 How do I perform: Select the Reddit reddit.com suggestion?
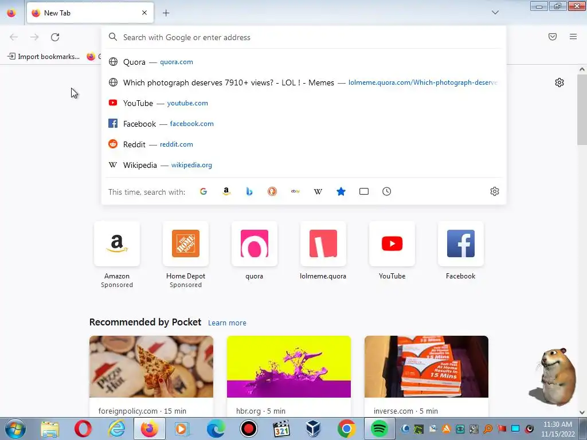304,144
